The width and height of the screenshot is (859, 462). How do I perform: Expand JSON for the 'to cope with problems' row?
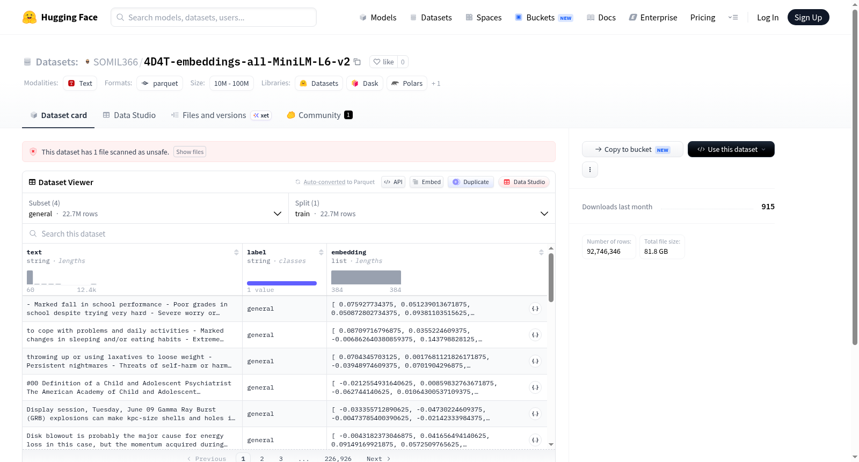coord(535,335)
